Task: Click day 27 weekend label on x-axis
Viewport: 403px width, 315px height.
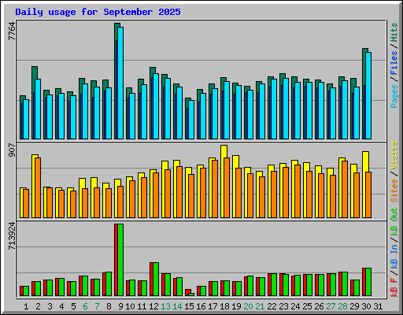Action: pyautogui.click(x=331, y=306)
